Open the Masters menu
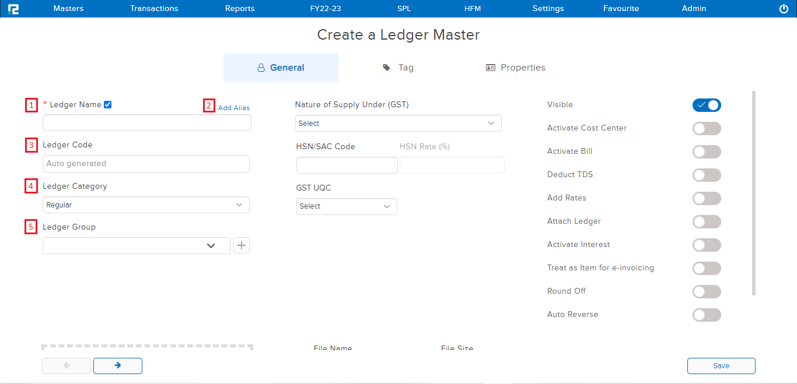The image size is (797, 384). 68,9
